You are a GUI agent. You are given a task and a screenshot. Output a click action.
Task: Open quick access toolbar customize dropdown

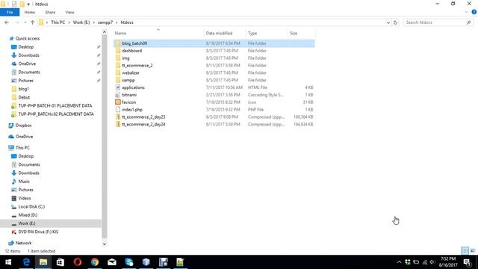[x=28, y=4]
